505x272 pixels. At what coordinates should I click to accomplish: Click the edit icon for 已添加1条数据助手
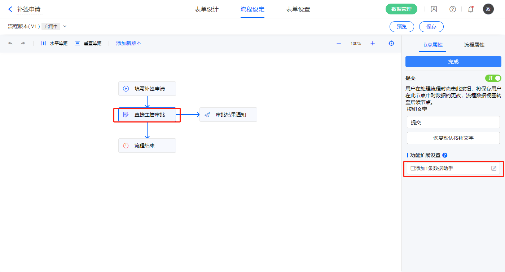pyautogui.click(x=494, y=168)
